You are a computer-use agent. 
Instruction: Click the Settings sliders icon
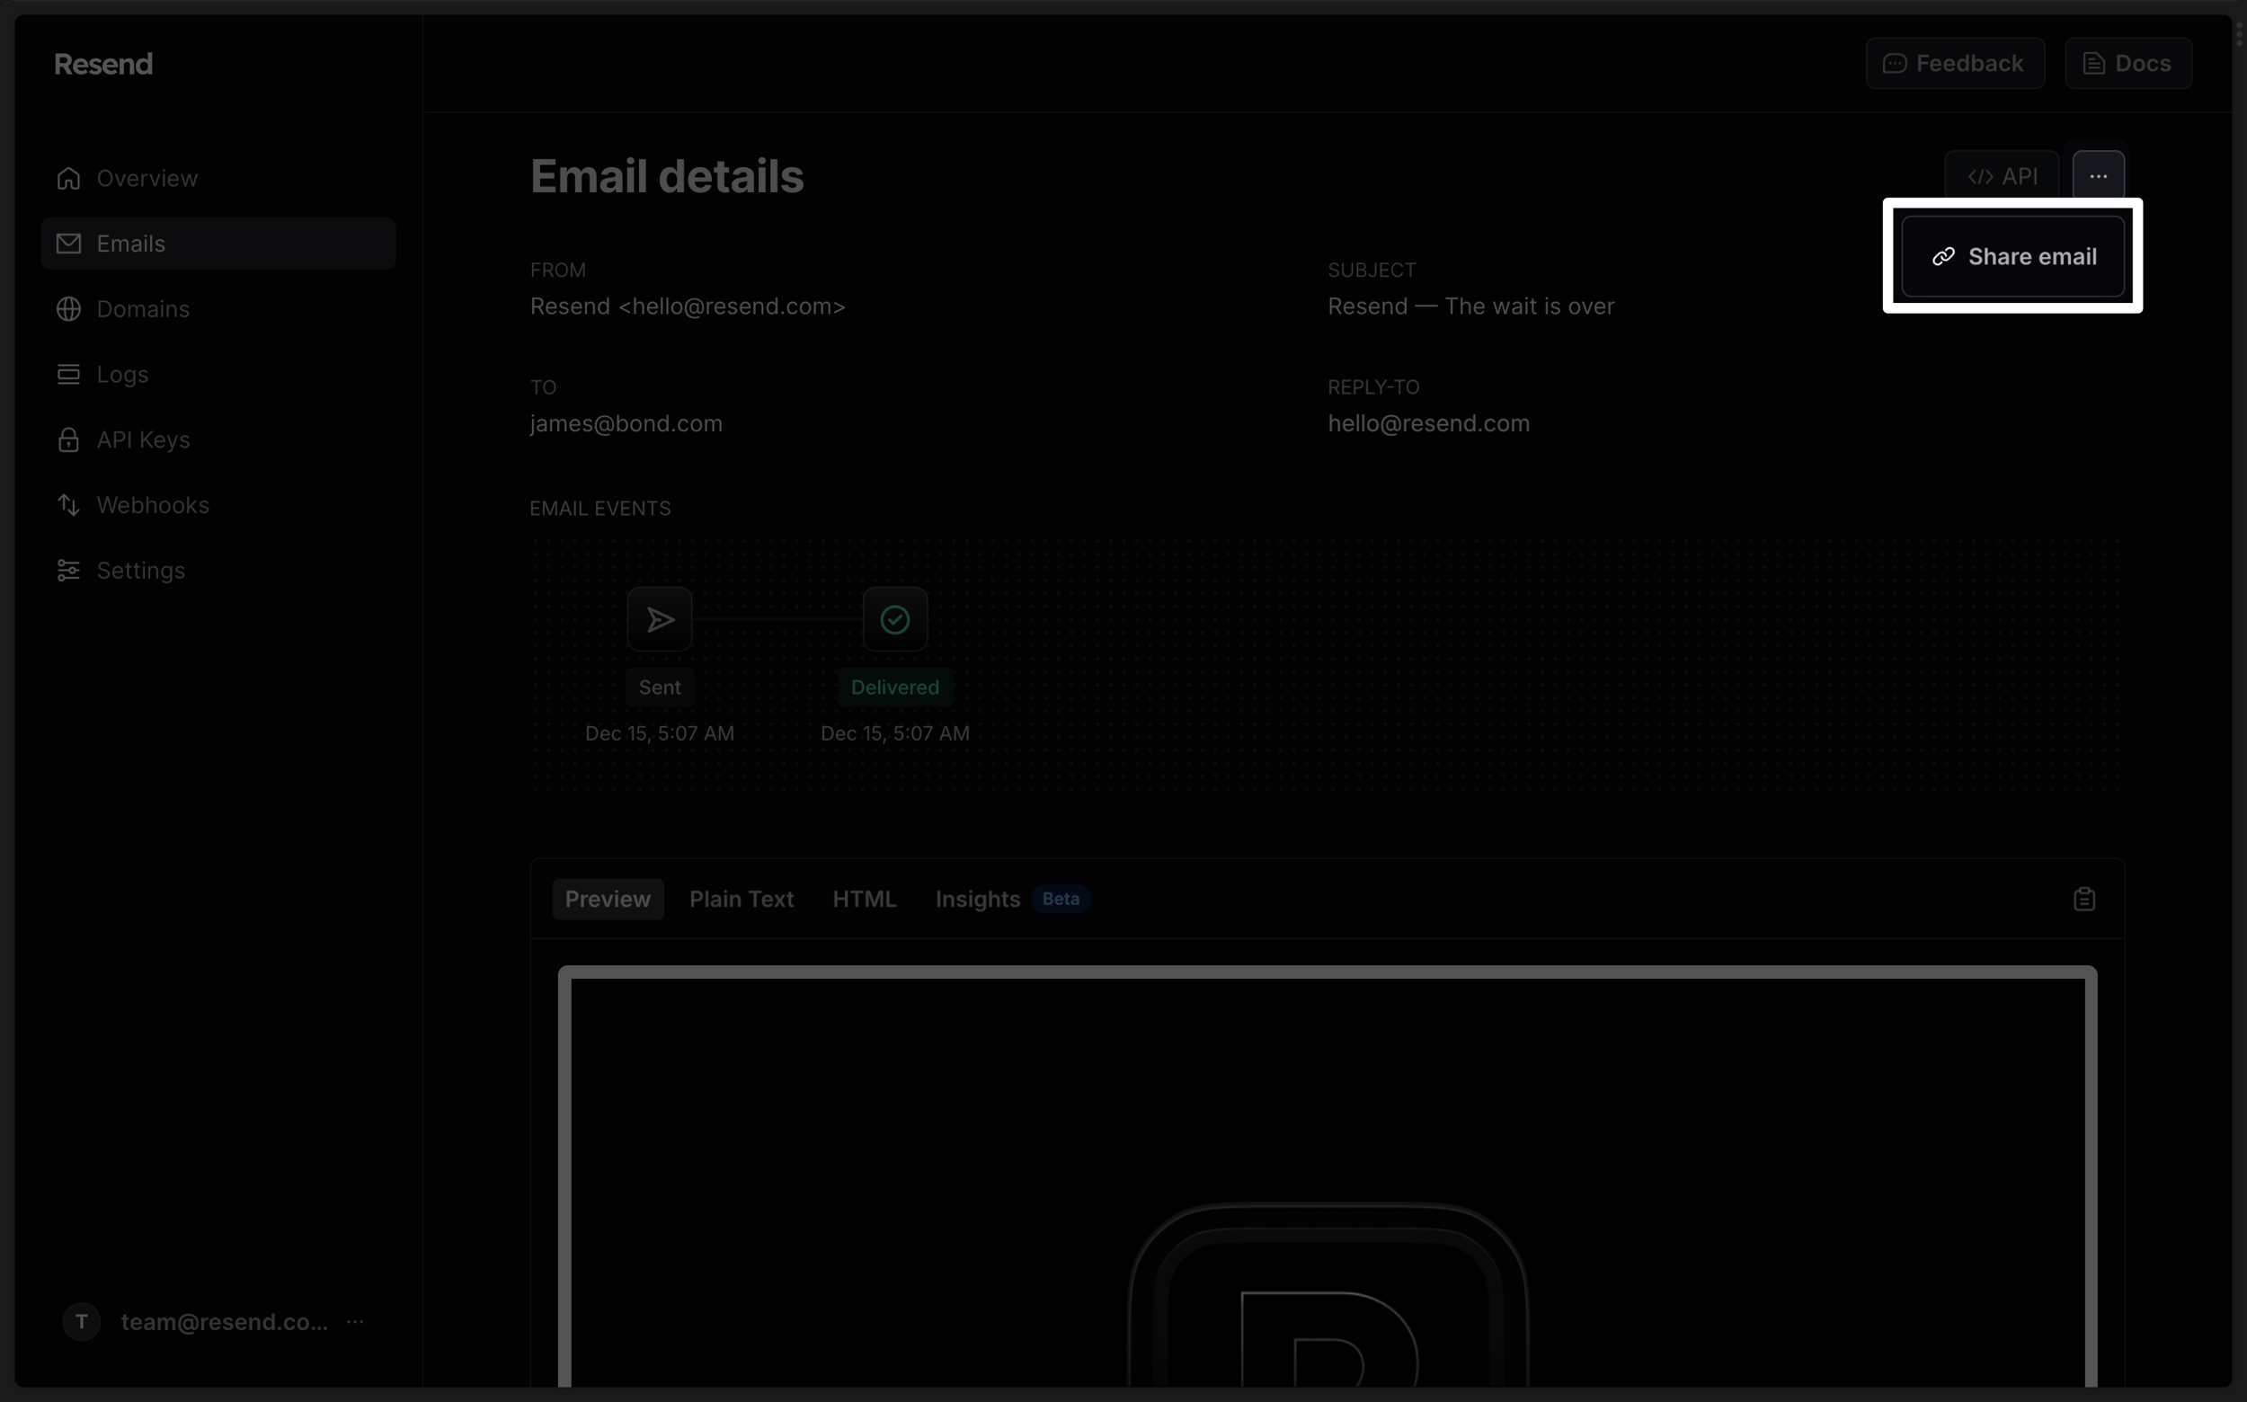68,571
